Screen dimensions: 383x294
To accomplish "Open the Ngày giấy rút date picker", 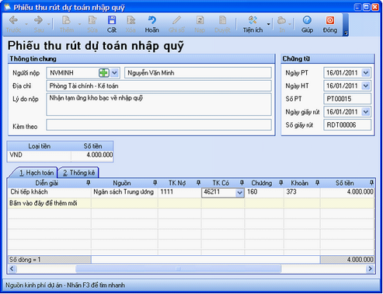I will point(366,112).
